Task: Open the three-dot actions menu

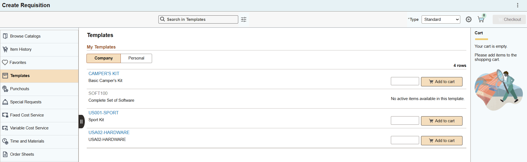Action: tap(518, 5)
